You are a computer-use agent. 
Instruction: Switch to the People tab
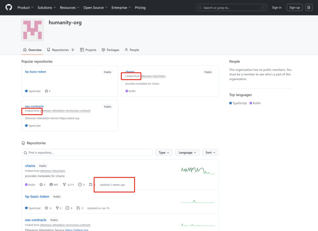pyautogui.click(x=132, y=50)
